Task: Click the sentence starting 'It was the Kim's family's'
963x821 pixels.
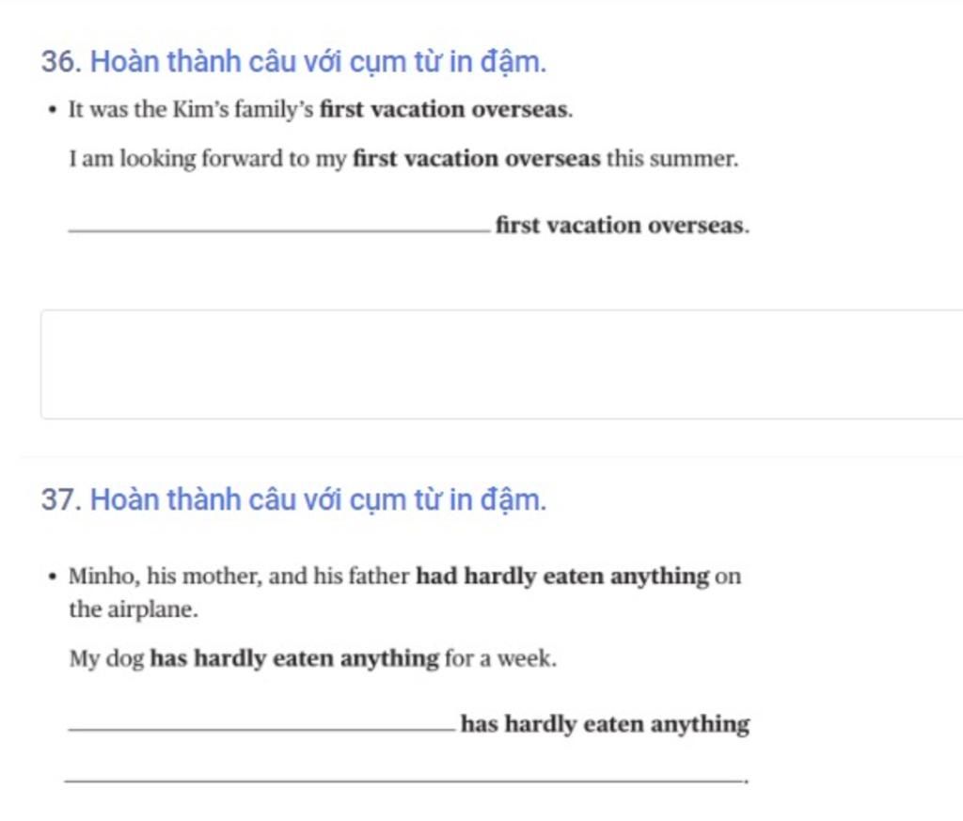Action: pyautogui.click(x=321, y=110)
